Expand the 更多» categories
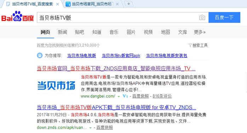The width and height of the screenshot is (247, 133). click(x=200, y=32)
